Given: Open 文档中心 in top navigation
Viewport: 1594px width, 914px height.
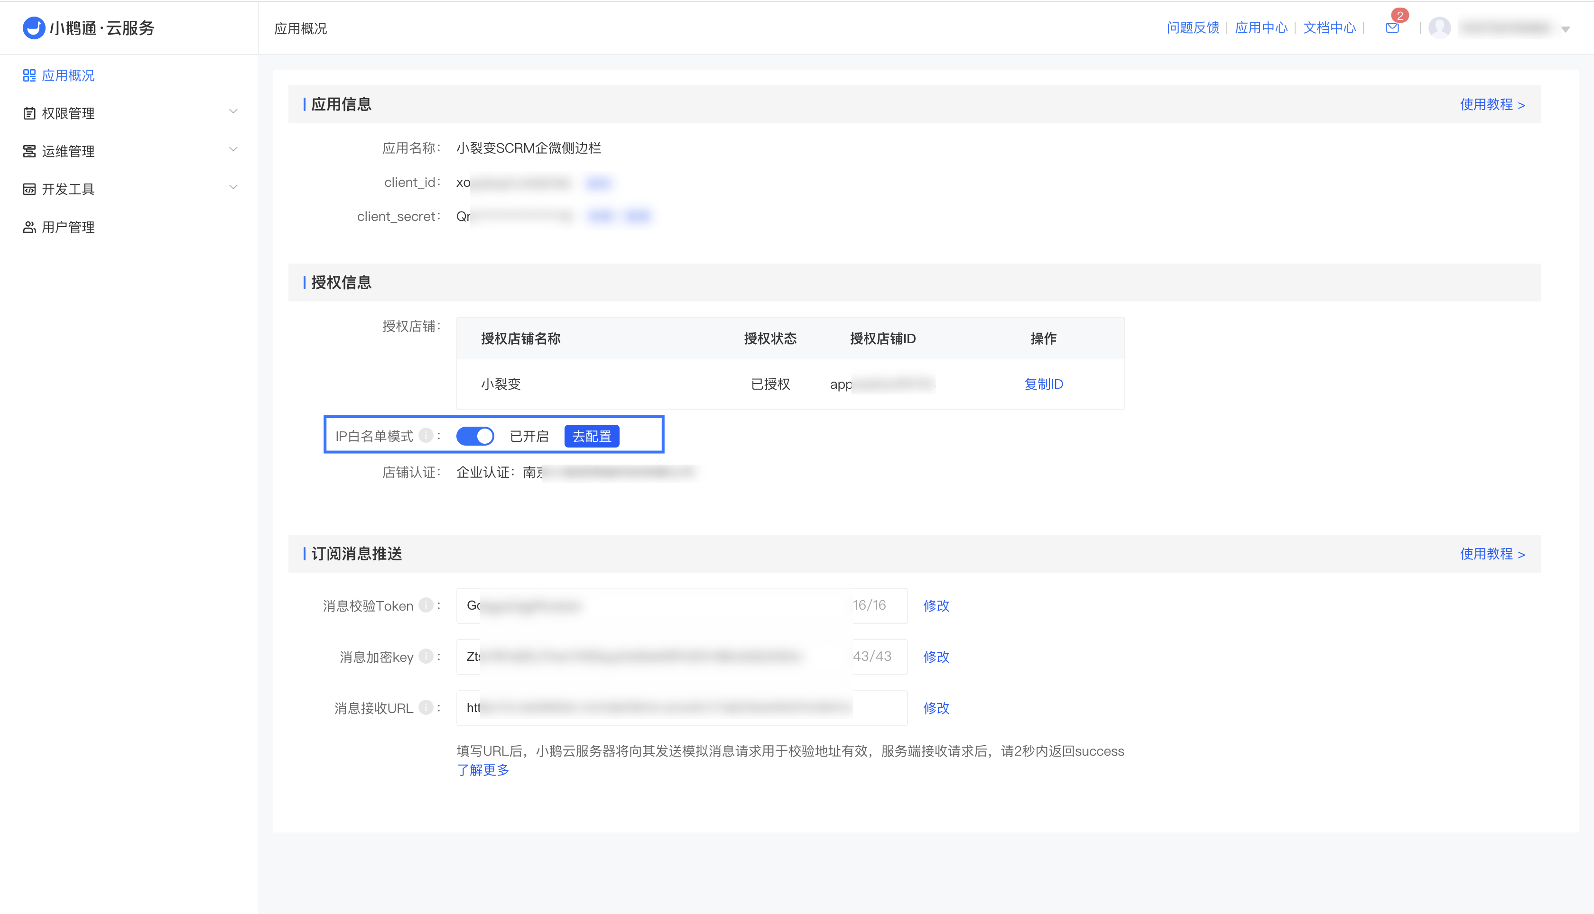Looking at the screenshot, I should pos(1329,27).
